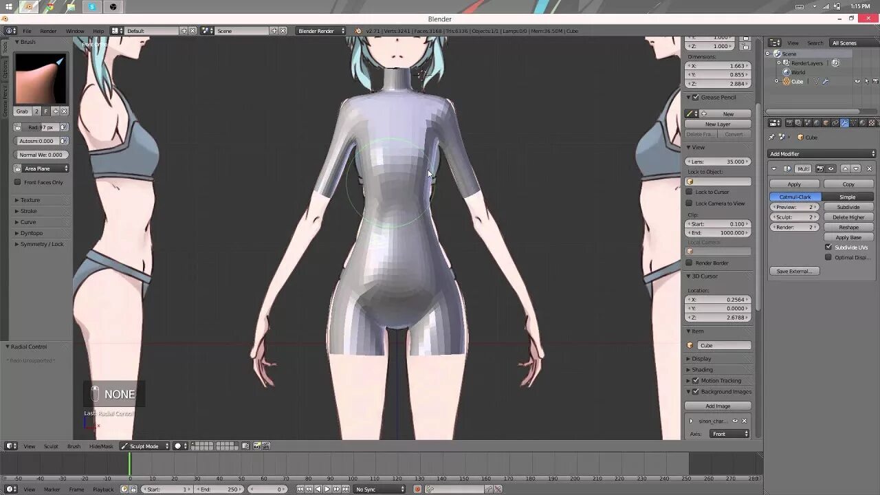Jump to the first frame
This screenshot has width=880, height=495.
[300, 489]
